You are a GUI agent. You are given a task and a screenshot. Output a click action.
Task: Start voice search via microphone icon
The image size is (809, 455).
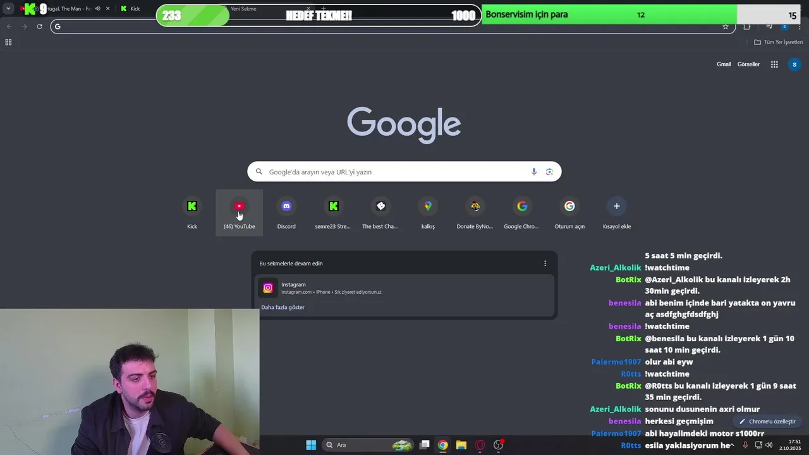coord(534,172)
